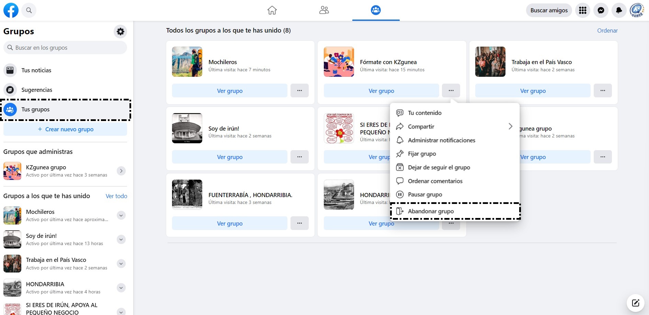The width and height of the screenshot is (649, 315).
Task: Click Crear nuevo grupo button
Action: 65,129
